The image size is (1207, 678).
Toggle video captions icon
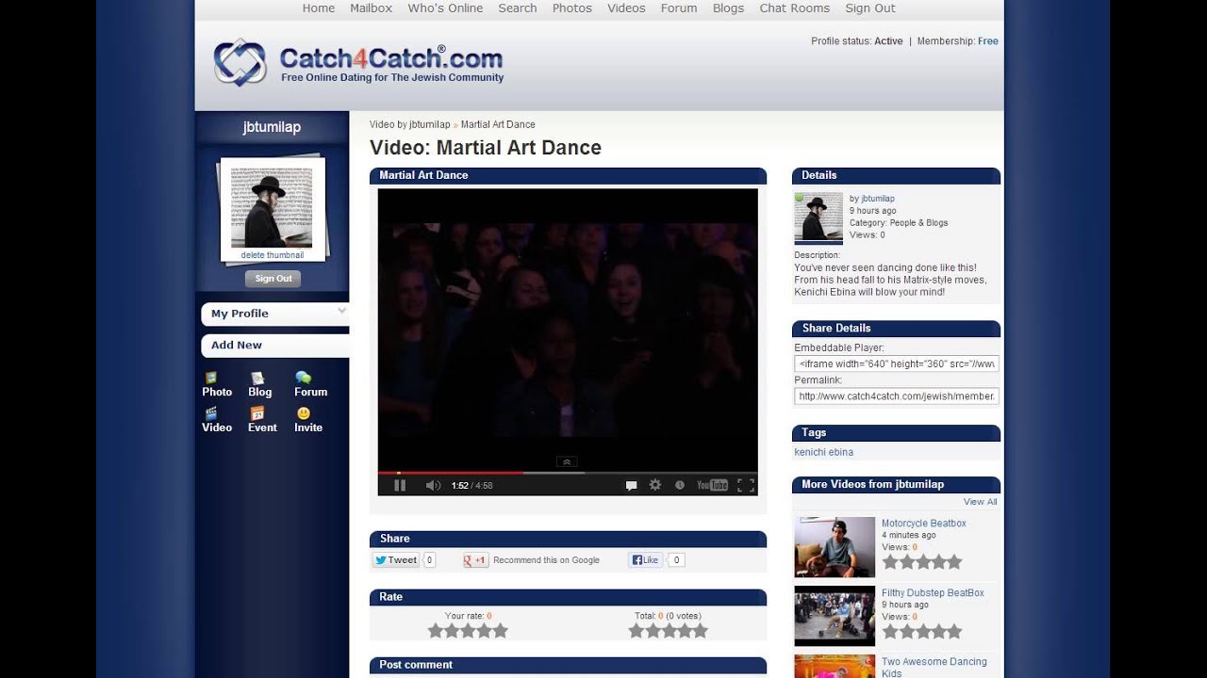[631, 485]
